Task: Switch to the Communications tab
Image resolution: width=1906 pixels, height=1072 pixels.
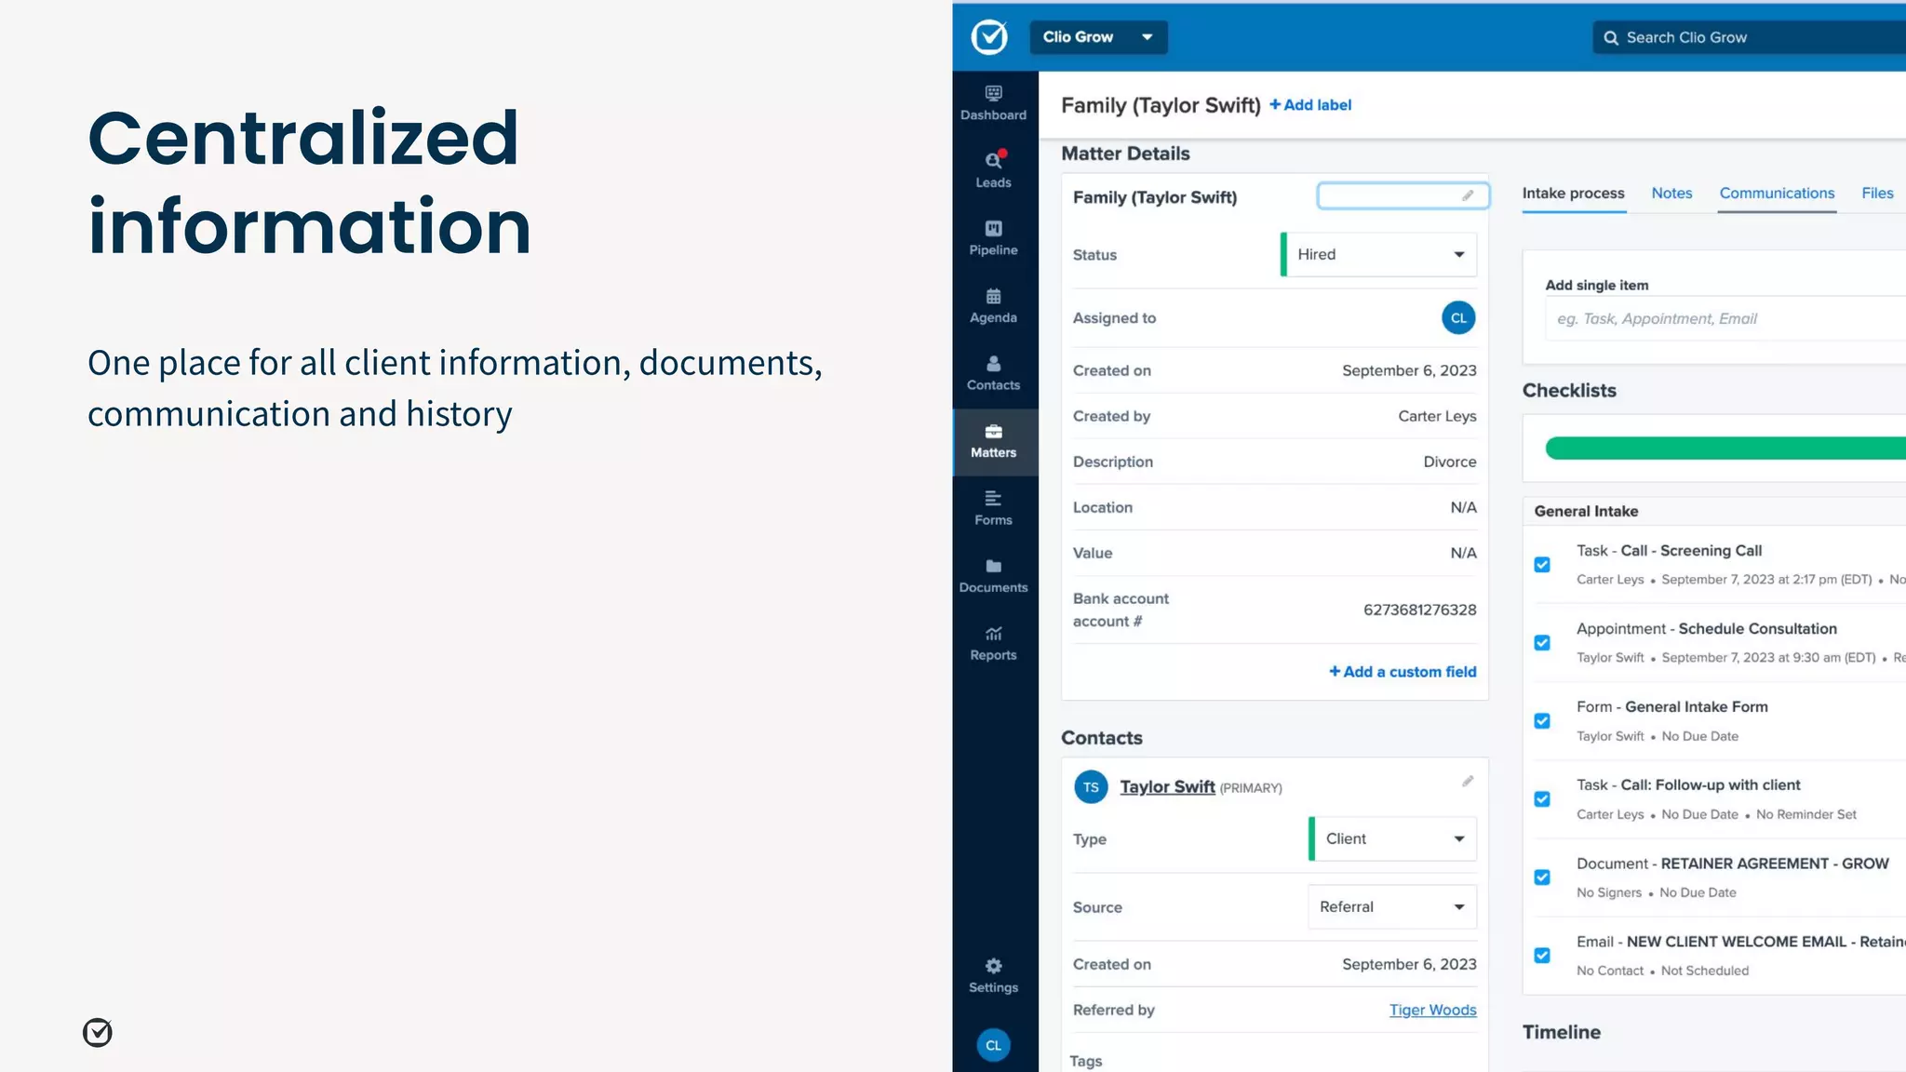Action: (x=1777, y=194)
